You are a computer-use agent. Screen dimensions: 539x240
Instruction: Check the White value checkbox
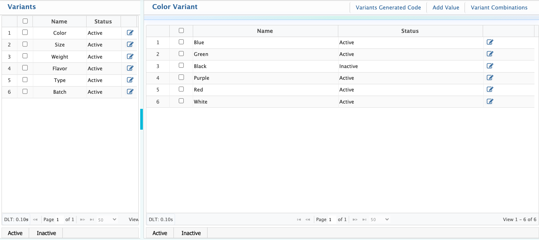click(181, 101)
